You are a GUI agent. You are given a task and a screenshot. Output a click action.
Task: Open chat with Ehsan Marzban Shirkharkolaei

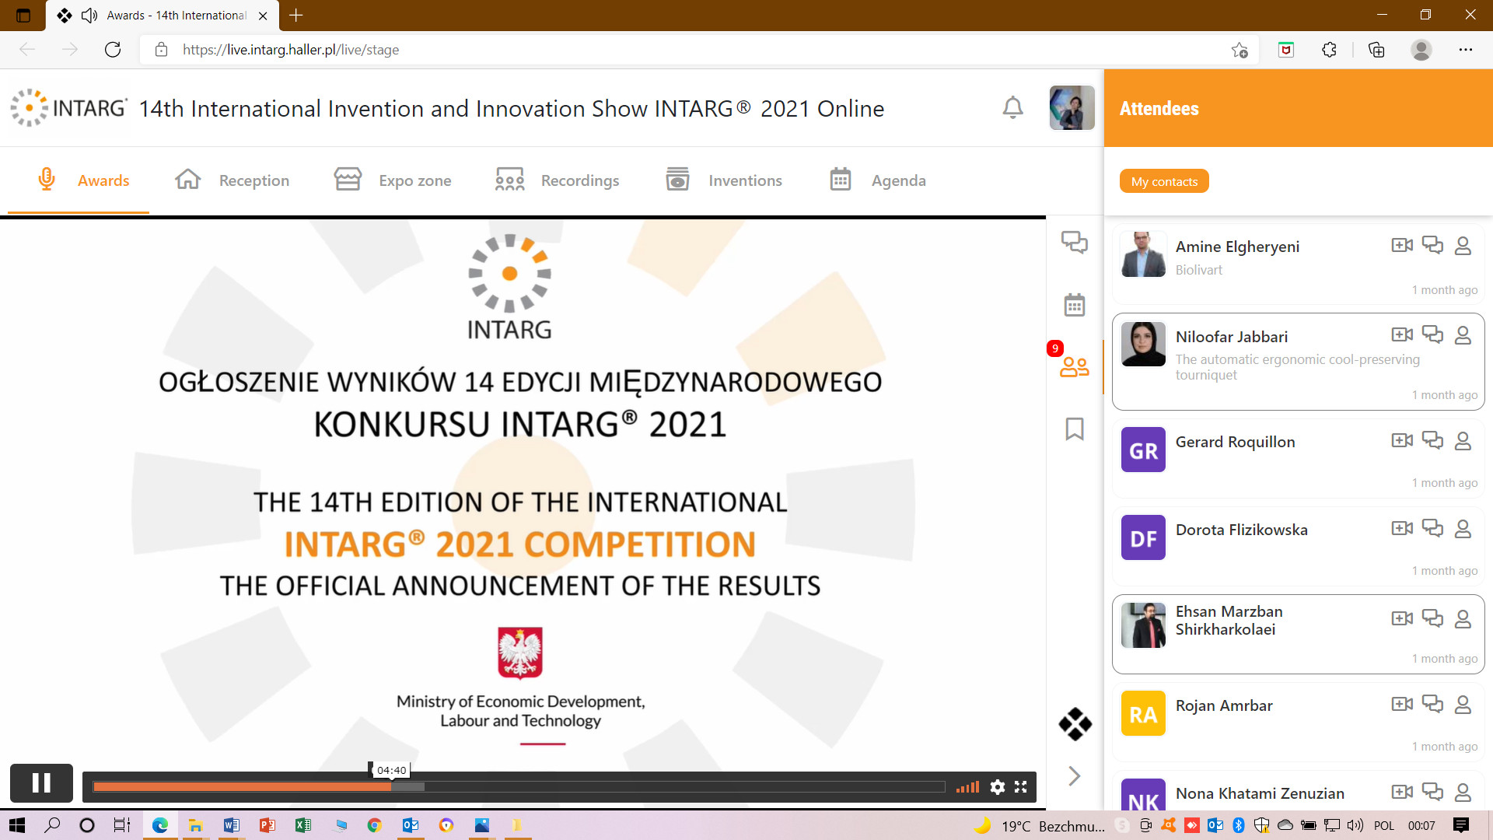[1432, 618]
